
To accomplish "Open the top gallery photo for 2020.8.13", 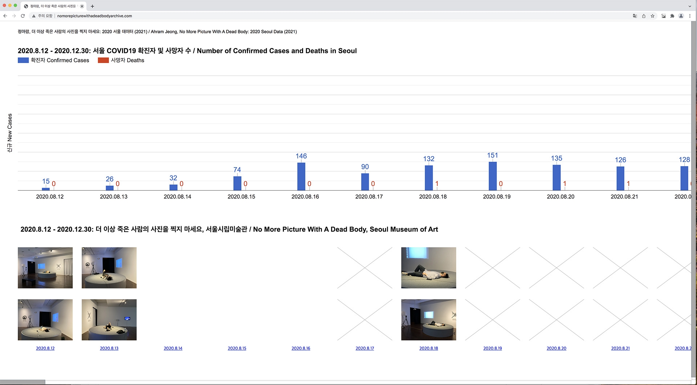I will [x=109, y=268].
